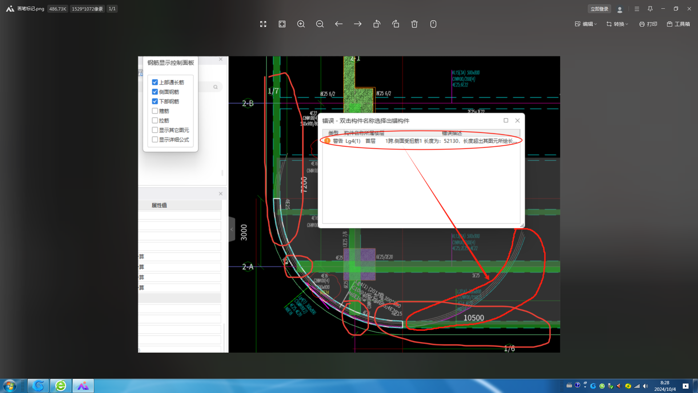Click the image counter 1/1
The height and width of the screenshot is (393, 698).
(x=112, y=9)
